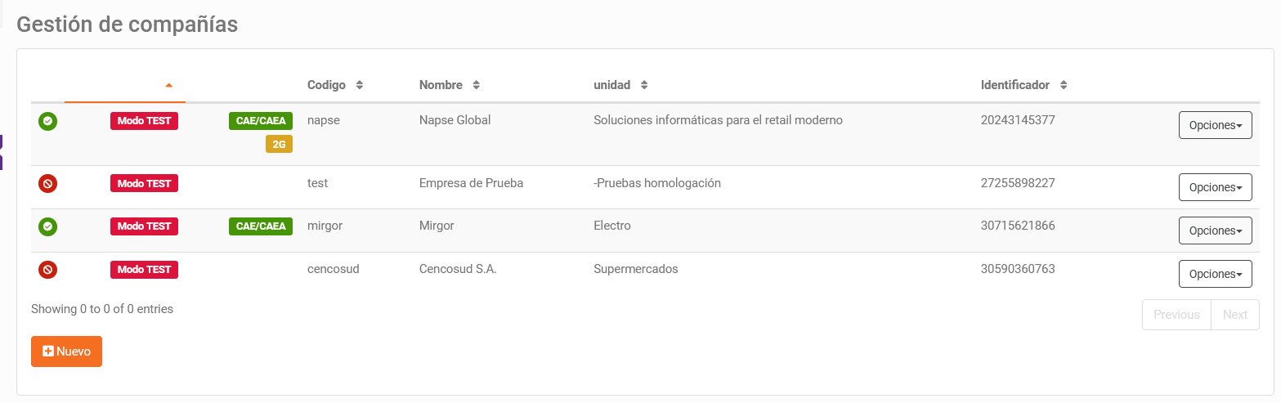Click the Nuevo button

66,352
